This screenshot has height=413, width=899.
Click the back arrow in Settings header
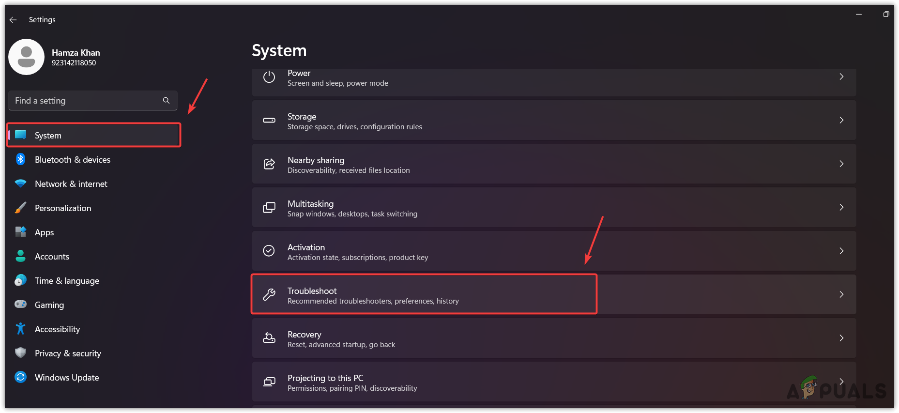click(13, 20)
